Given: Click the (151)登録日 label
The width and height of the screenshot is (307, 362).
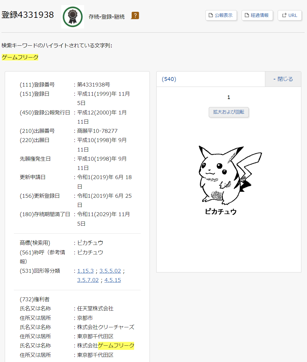Looking at the screenshot, I should pyautogui.click(x=35, y=94).
